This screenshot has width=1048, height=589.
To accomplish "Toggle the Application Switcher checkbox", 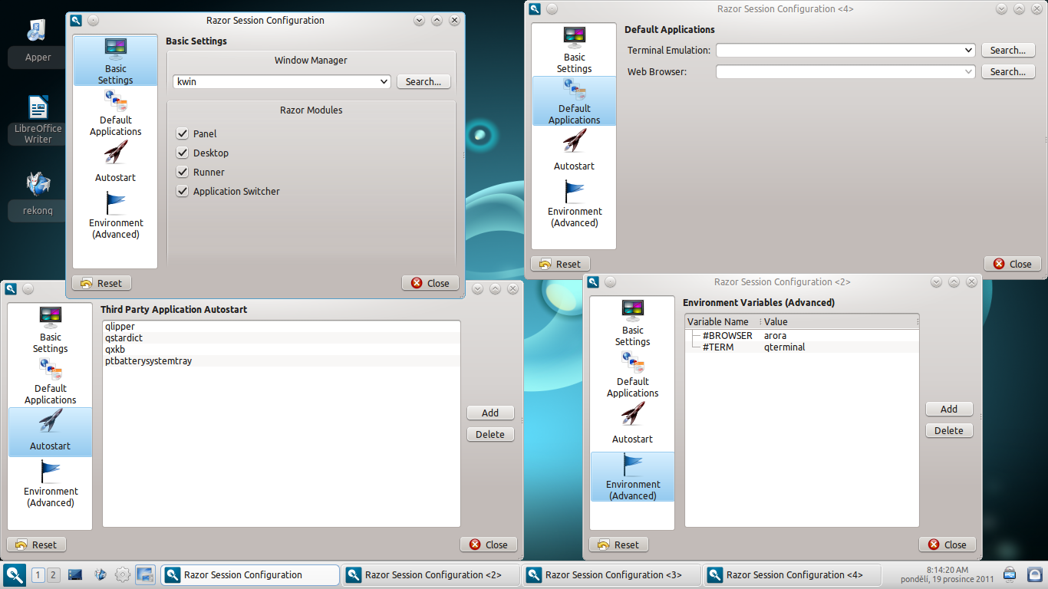I will point(183,191).
